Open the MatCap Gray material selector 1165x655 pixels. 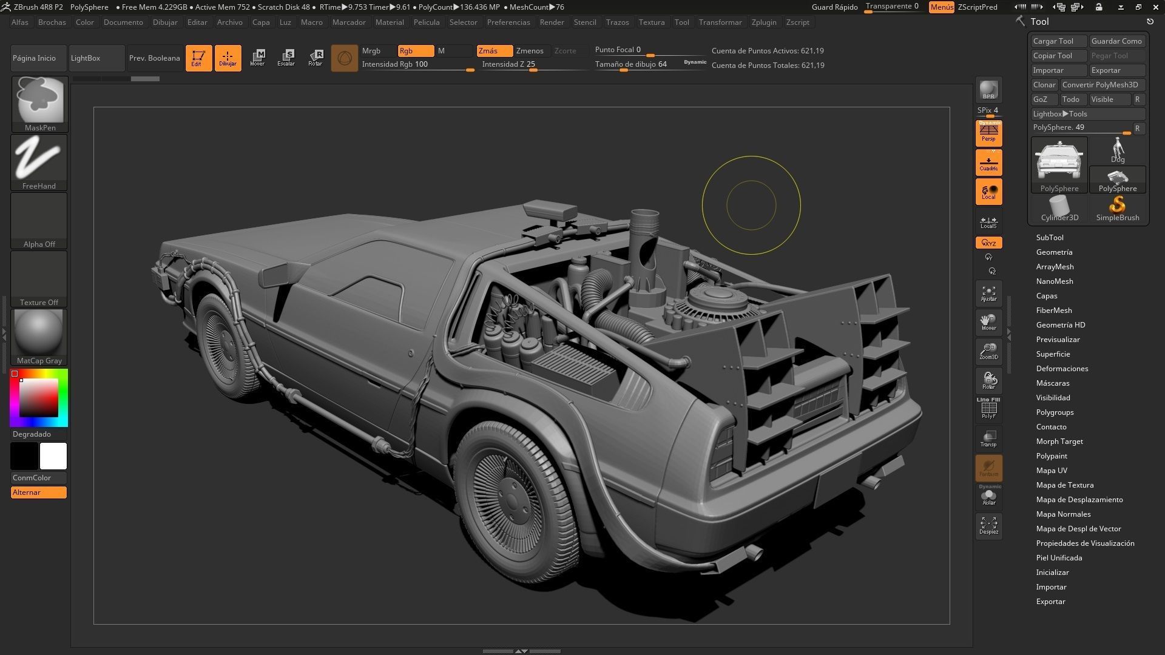pyautogui.click(x=39, y=337)
